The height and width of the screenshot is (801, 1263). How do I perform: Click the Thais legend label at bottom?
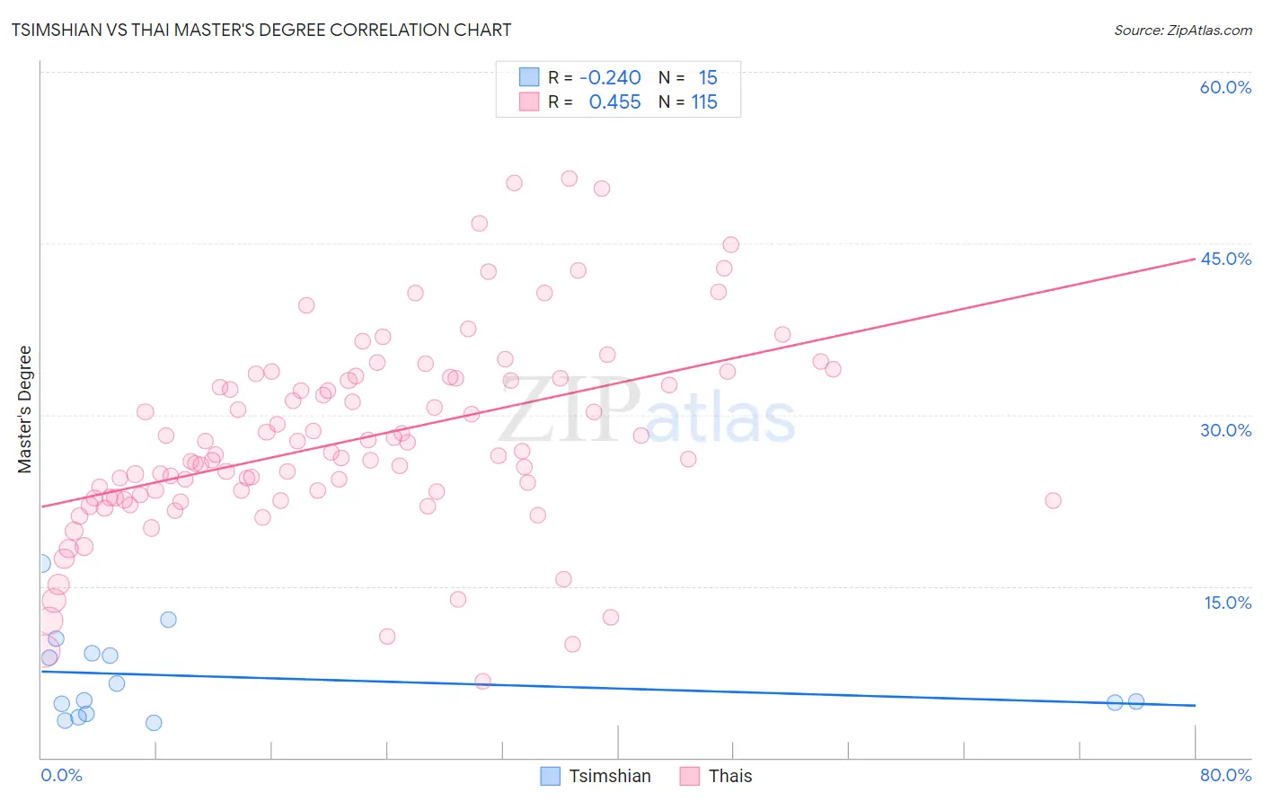pyautogui.click(x=730, y=776)
